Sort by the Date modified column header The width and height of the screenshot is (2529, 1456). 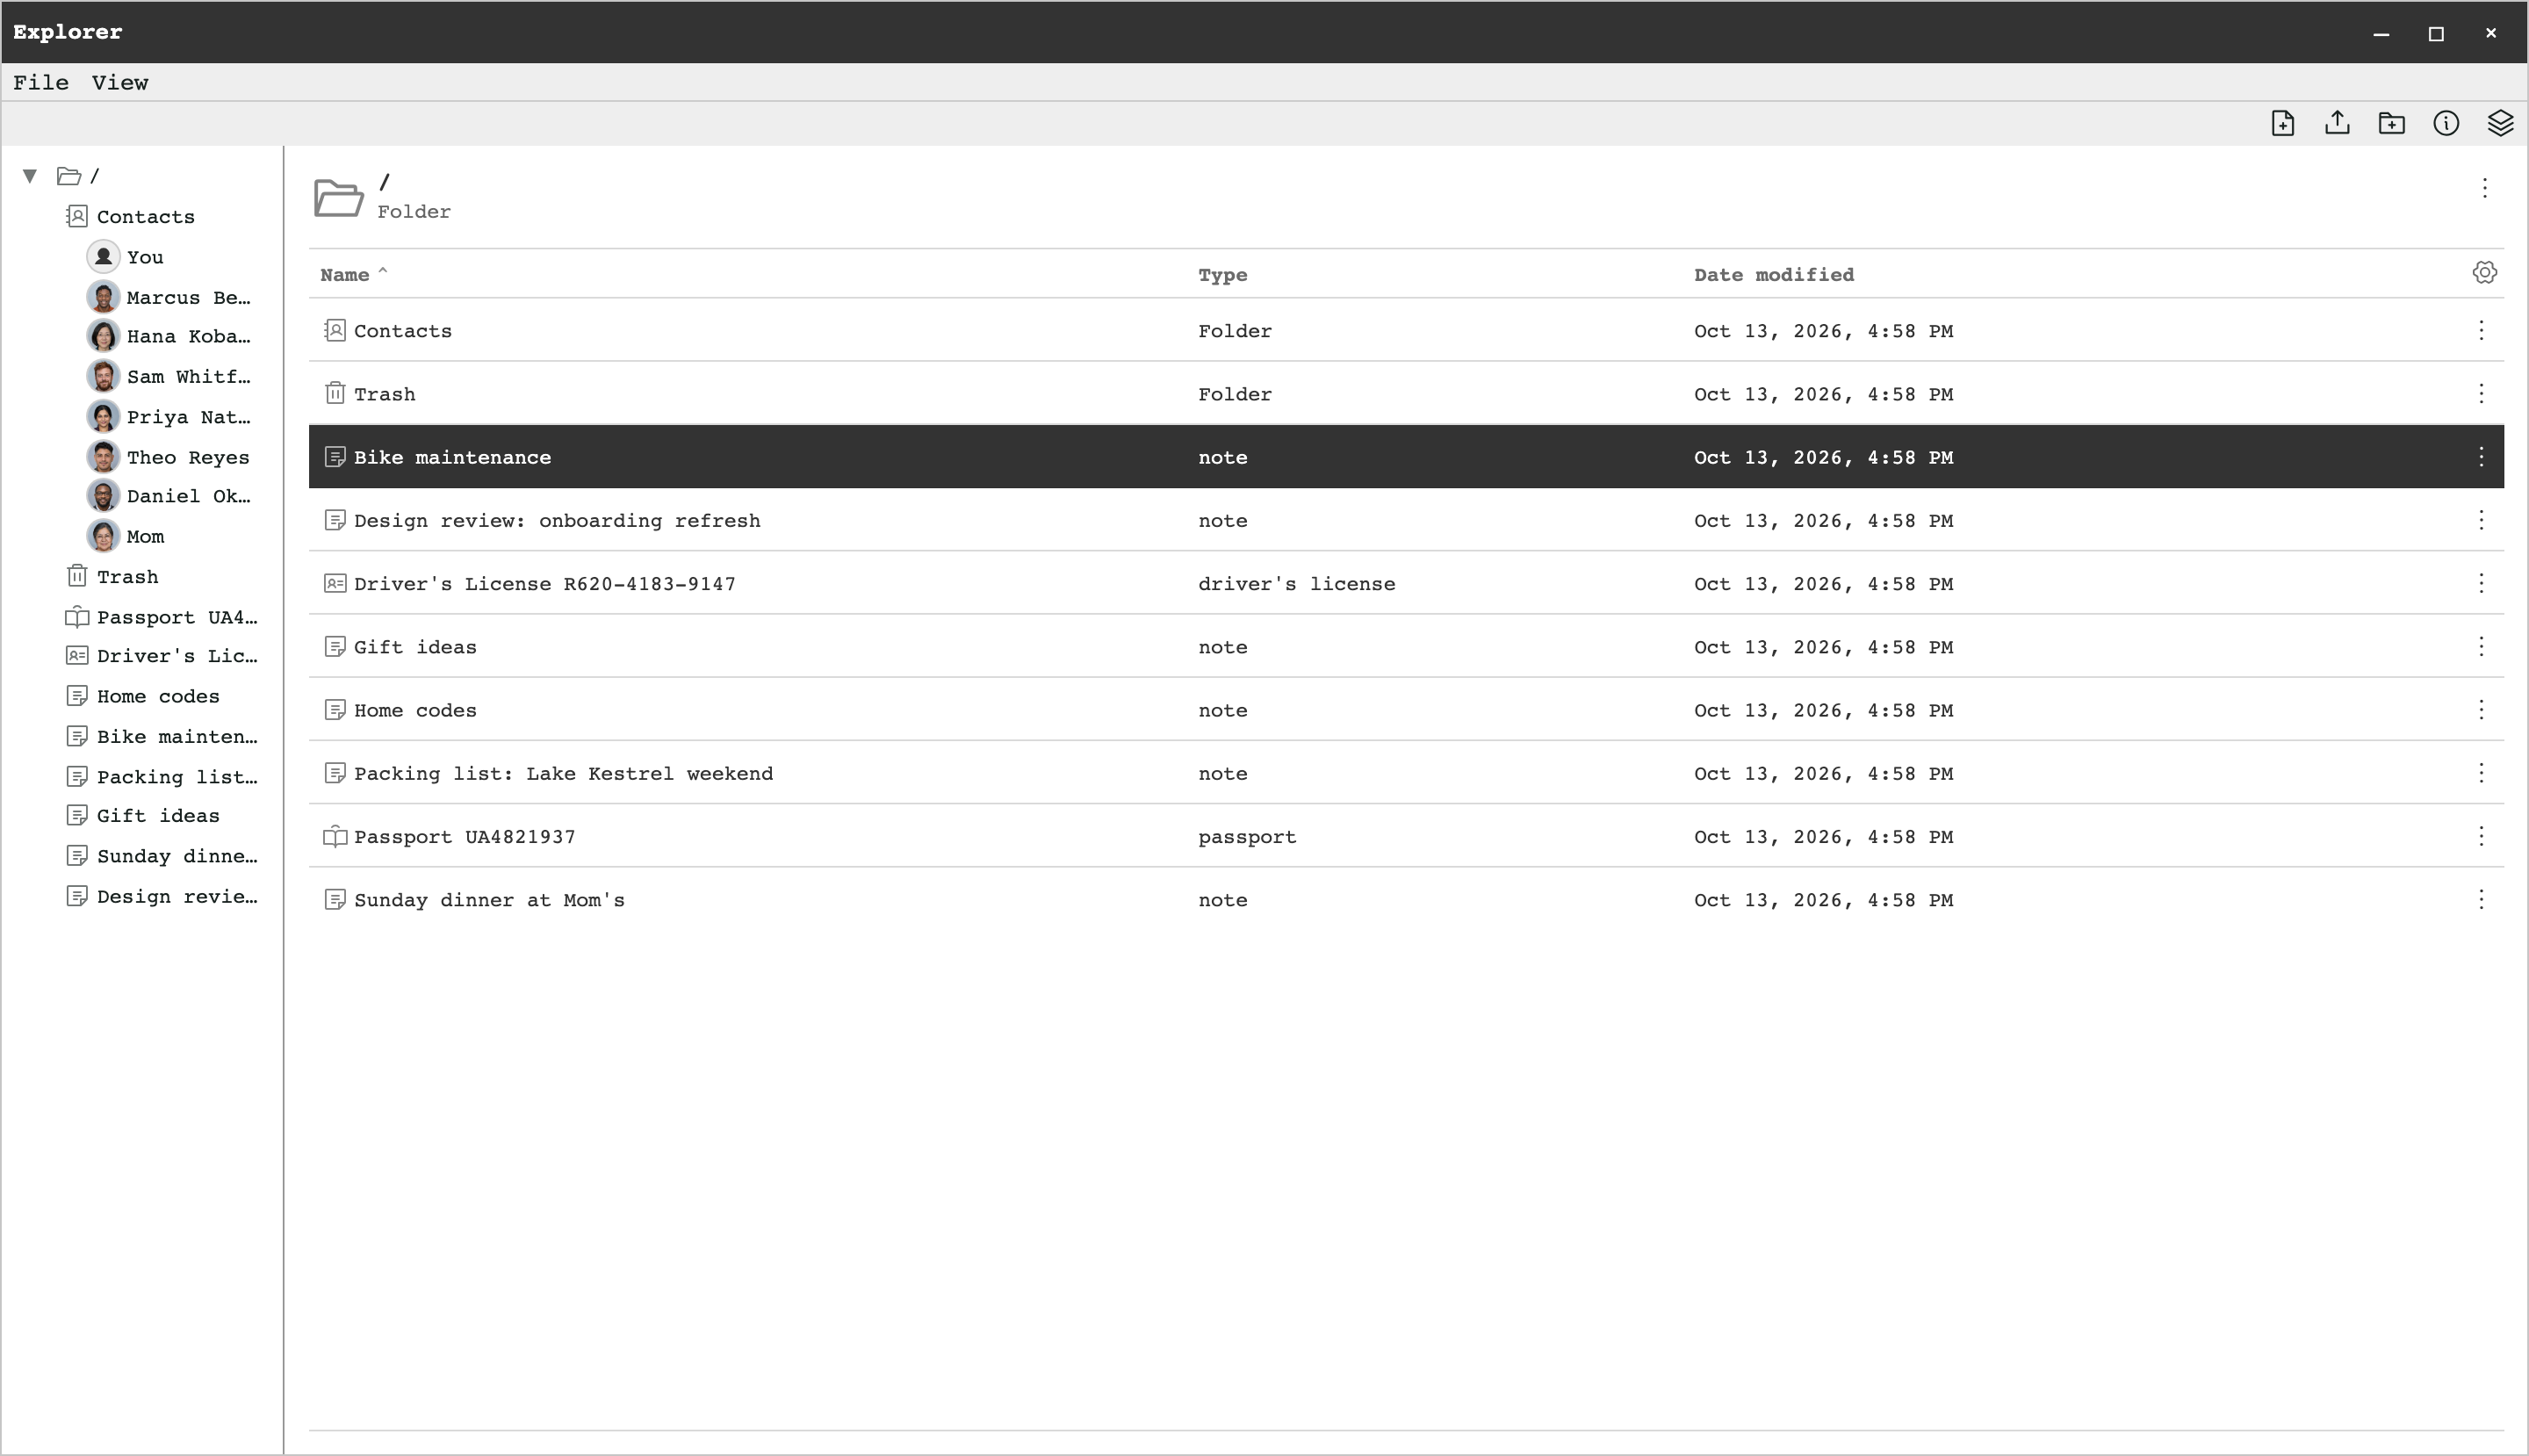tap(1773, 275)
